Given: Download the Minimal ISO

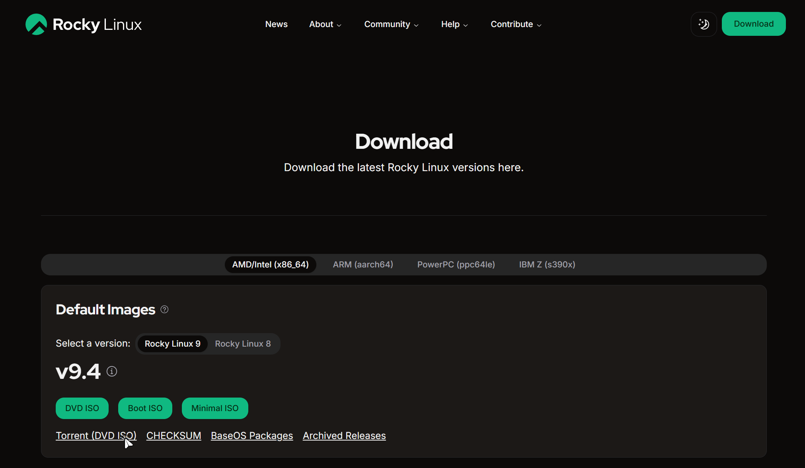Looking at the screenshot, I should click(x=215, y=408).
